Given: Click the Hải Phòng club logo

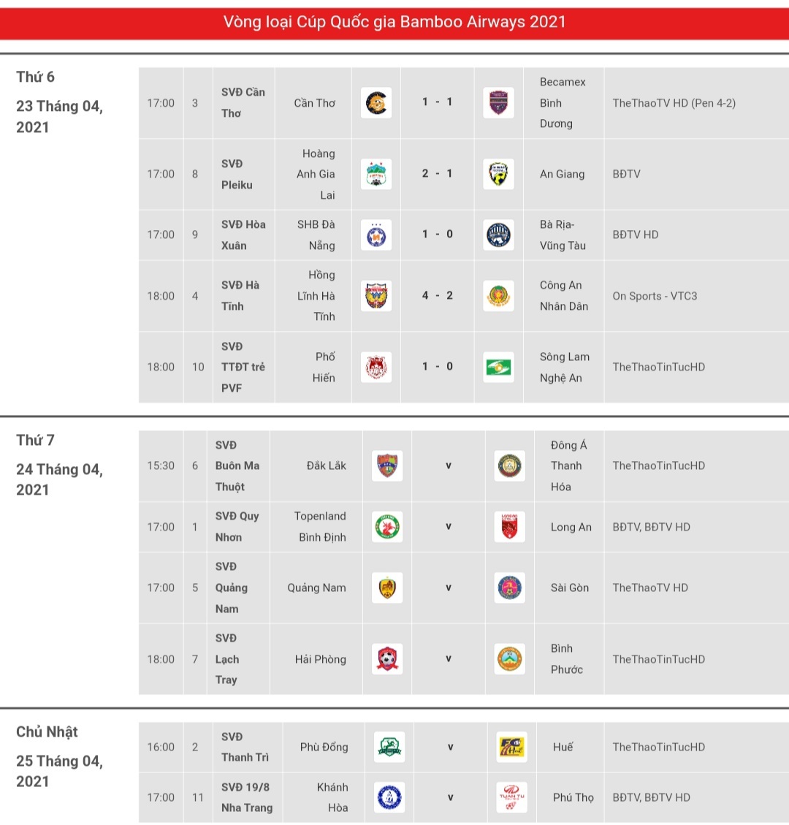Looking at the screenshot, I should pyautogui.click(x=387, y=659).
